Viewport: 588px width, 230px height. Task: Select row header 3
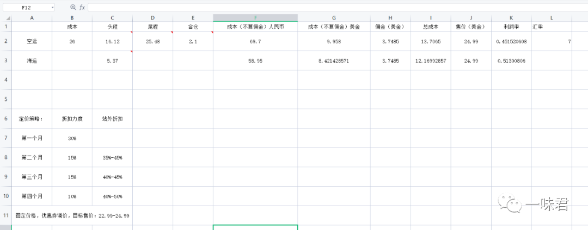6,61
